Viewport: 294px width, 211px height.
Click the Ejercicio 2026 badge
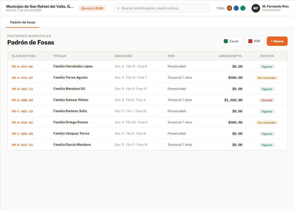click(x=92, y=8)
